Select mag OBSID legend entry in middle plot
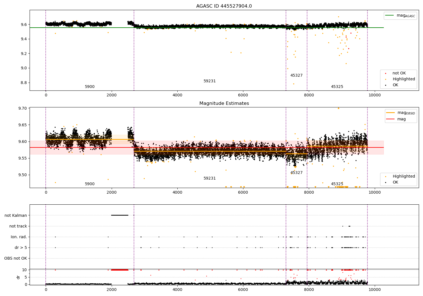 tap(401, 113)
